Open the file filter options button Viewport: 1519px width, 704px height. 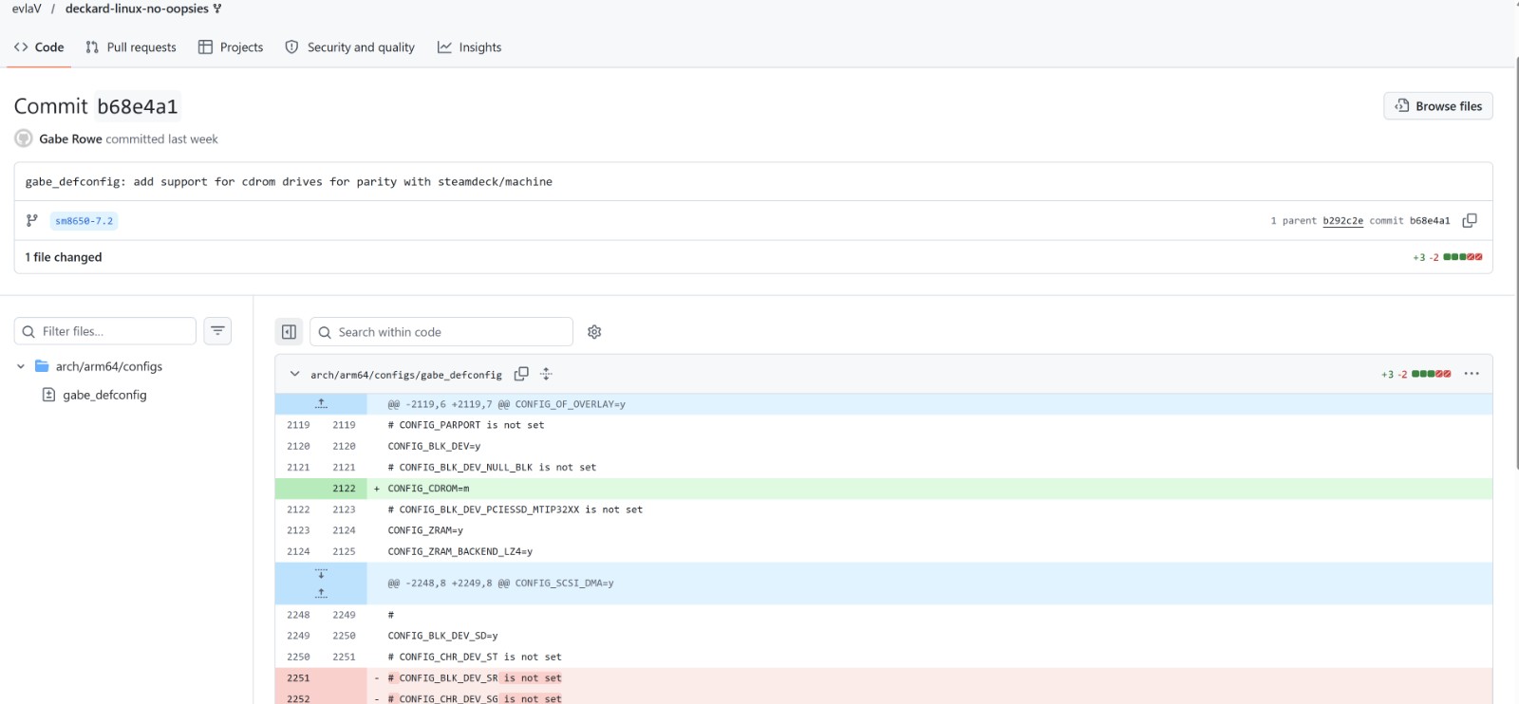217,331
